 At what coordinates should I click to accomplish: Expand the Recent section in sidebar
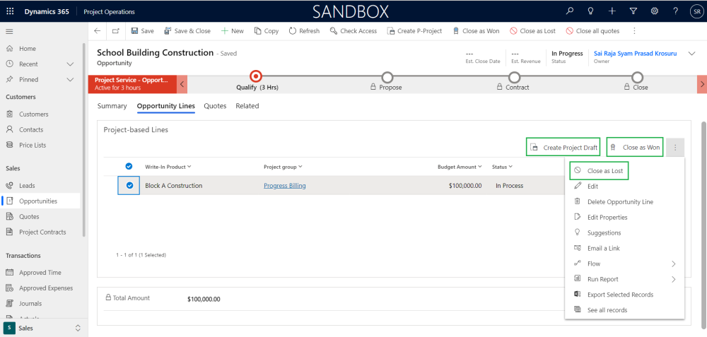point(70,64)
